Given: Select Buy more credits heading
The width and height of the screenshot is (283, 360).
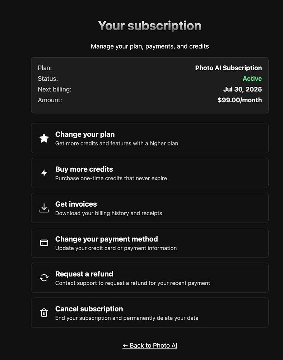Looking at the screenshot, I should (x=84, y=169).
